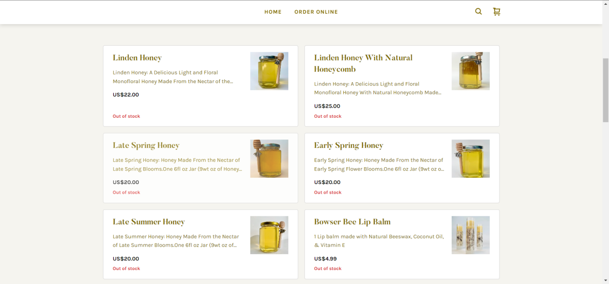Image resolution: width=609 pixels, height=284 pixels.
Task: Click the Linden Honey jar thumbnail
Action: (x=269, y=71)
